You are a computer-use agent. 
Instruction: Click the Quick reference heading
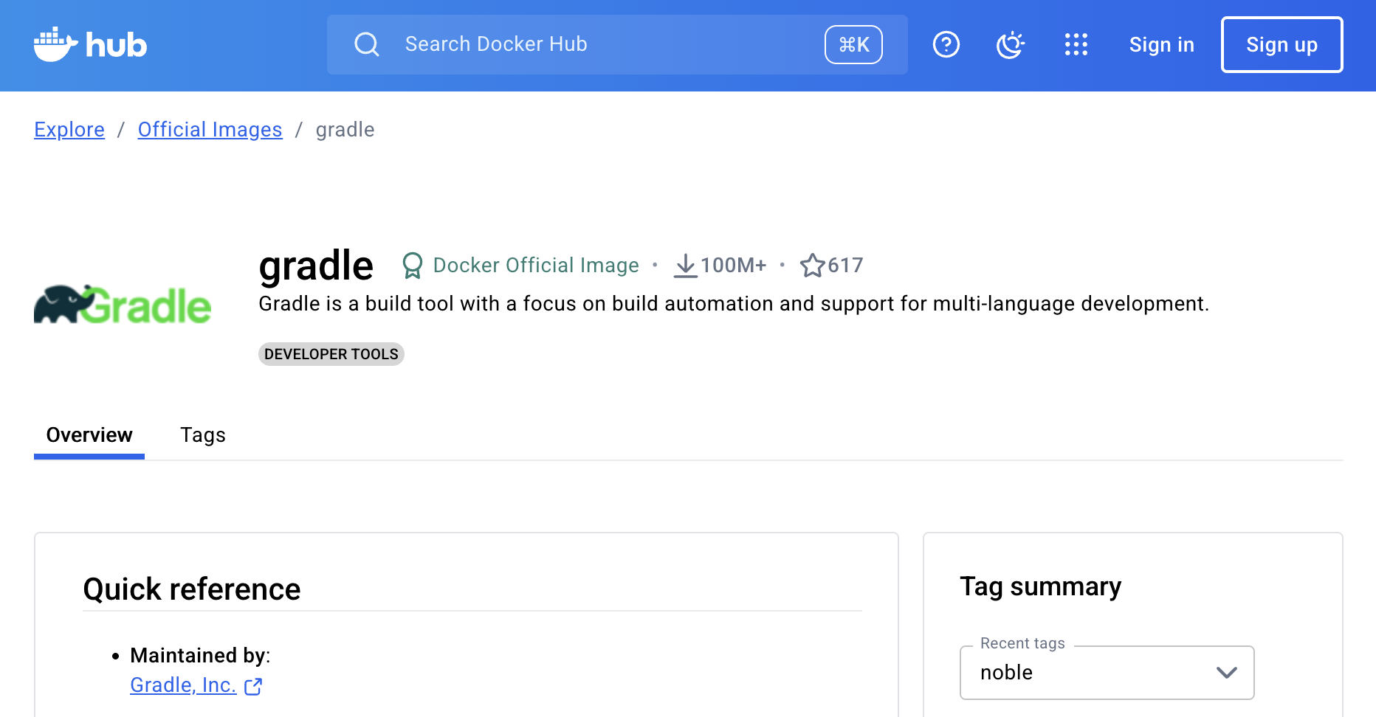pyautogui.click(x=192, y=589)
